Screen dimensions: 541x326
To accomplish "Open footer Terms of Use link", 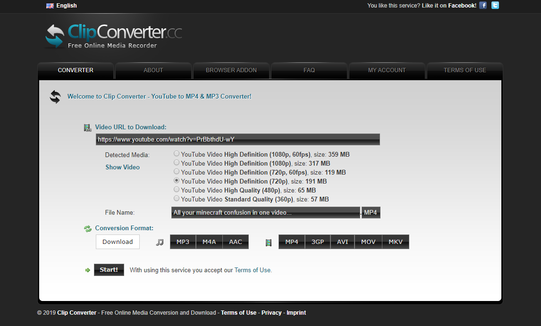I will (x=238, y=313).
